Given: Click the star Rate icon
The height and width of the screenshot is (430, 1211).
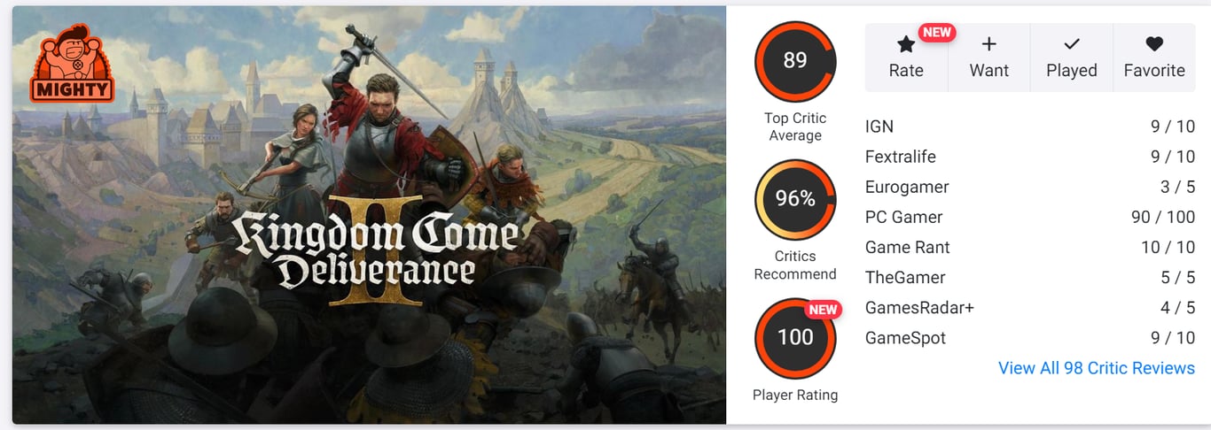Looking at the screenshot, I should pyautogui.click(x=905, y=44).
